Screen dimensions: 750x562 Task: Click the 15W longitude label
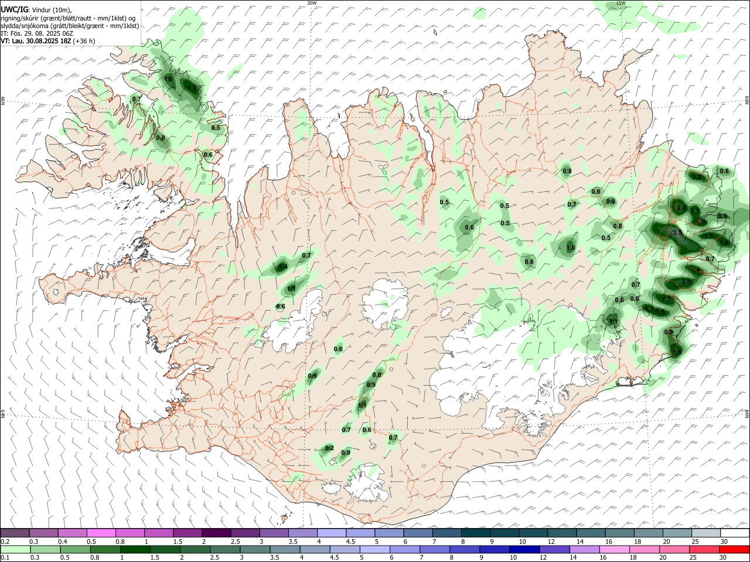pyautogui.click(x=621, y=3)
